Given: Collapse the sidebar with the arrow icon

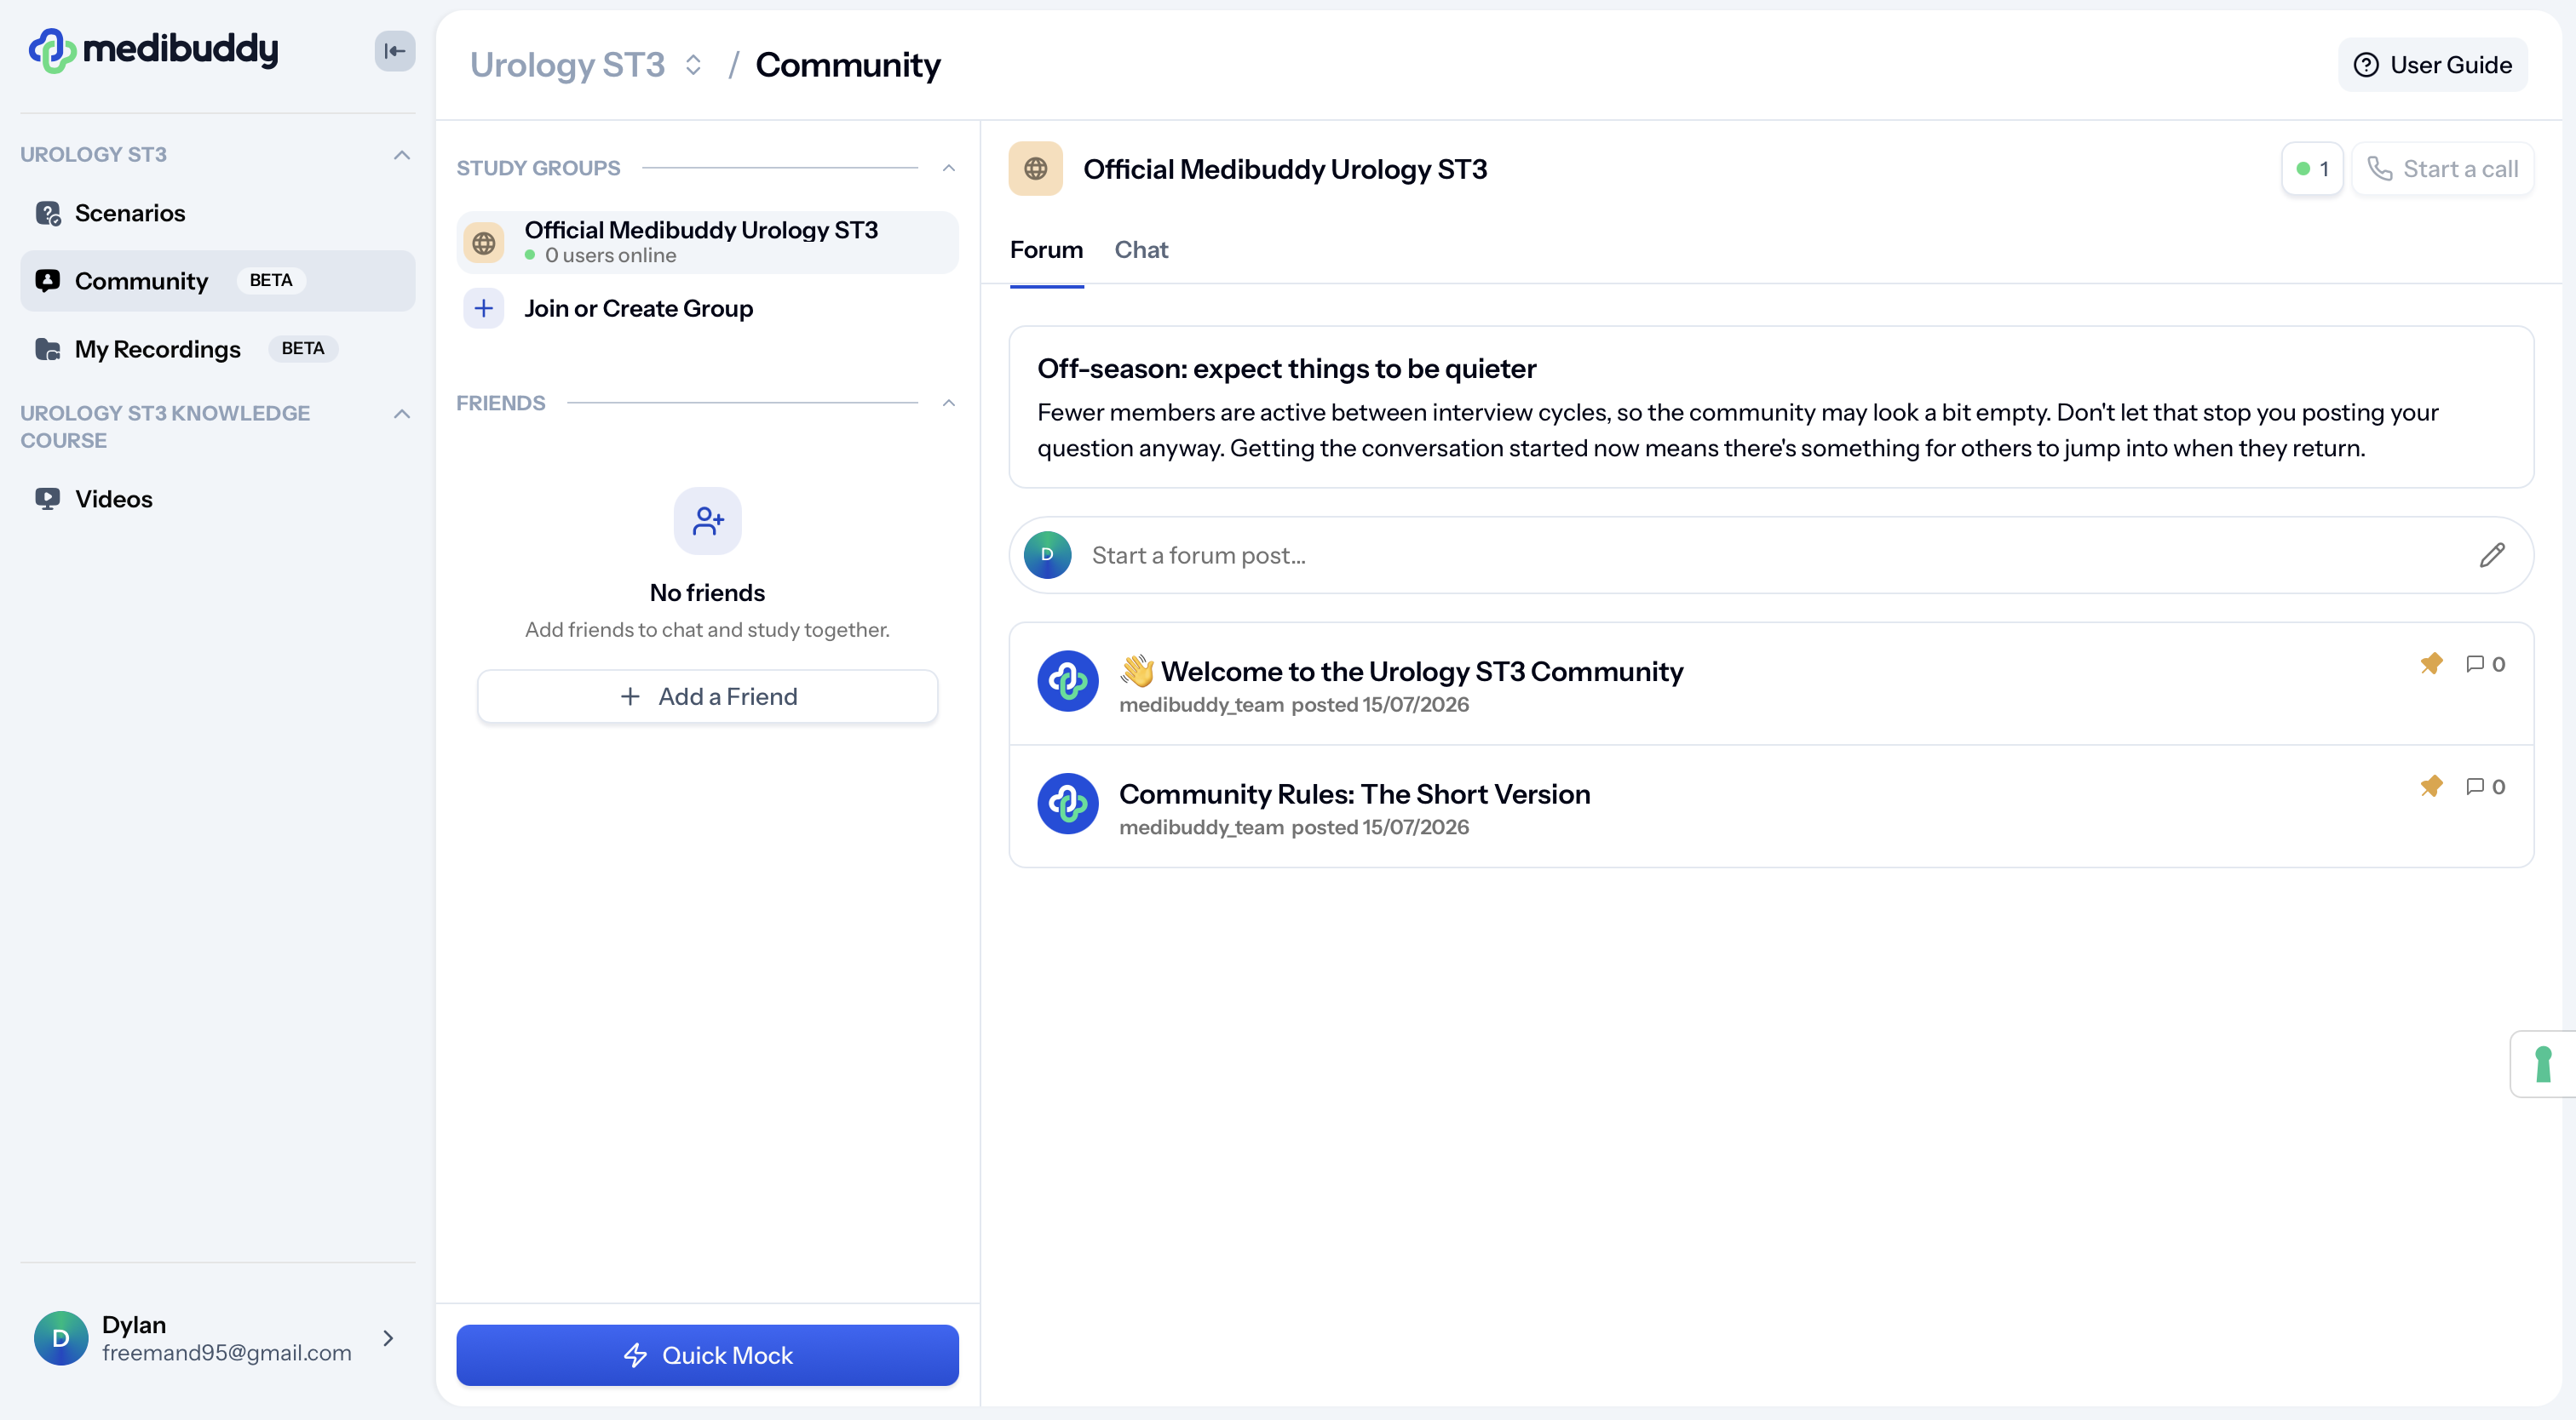Looking at the screenshot, I should click(x=395, y=51).
